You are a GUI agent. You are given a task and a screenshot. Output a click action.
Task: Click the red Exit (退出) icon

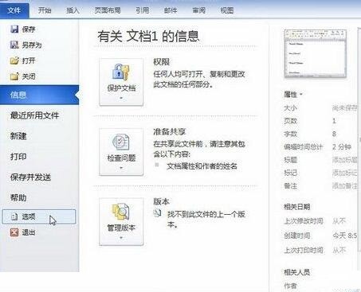[x=14, y=232]
